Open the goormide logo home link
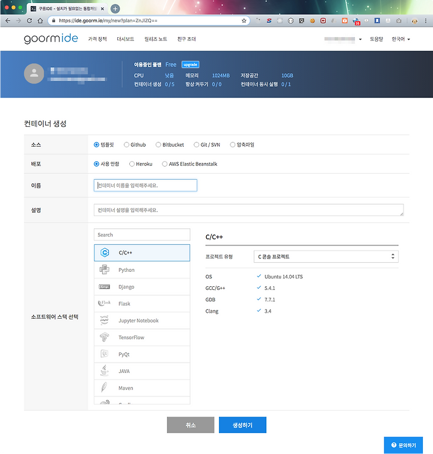 pos(51,38)
